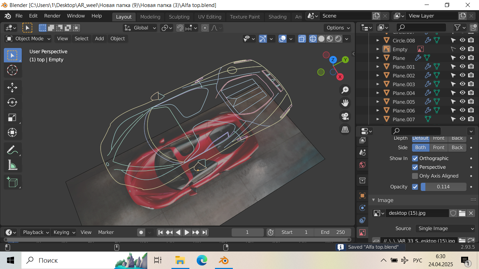Activate the Annotate pencil tool
479x269 pixels.
[12, 150]
